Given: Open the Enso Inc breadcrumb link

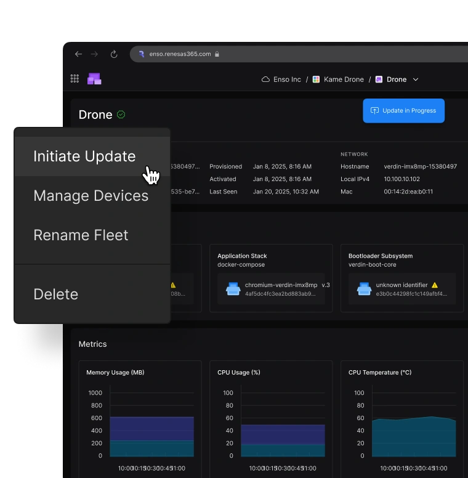Looking at the screenshot, I should [x=281, y=79].
